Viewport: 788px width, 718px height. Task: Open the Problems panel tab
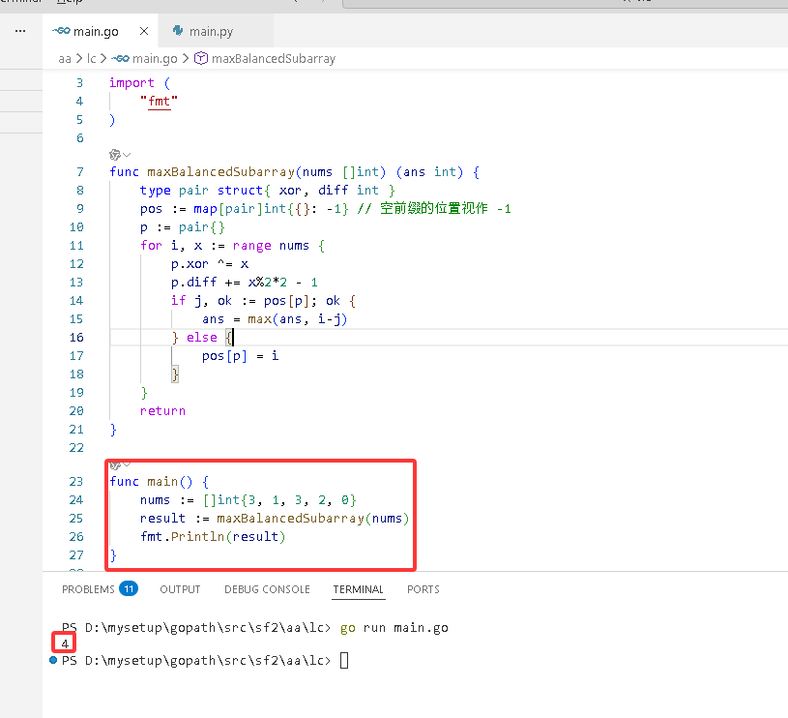(88, 589)
